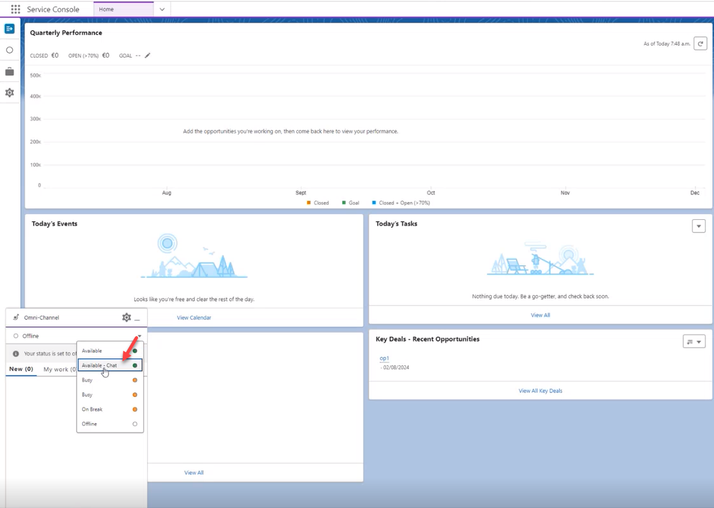Open the Omni-Channel settings gear

tap(126, 317)
